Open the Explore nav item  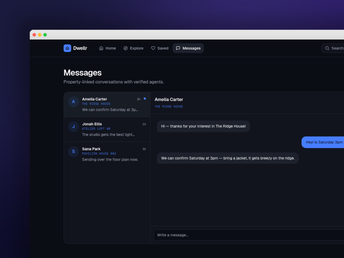133,48
